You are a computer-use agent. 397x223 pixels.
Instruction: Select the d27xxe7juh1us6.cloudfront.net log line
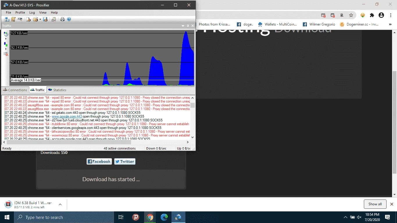pyautogui.click(x=83, y=120)
